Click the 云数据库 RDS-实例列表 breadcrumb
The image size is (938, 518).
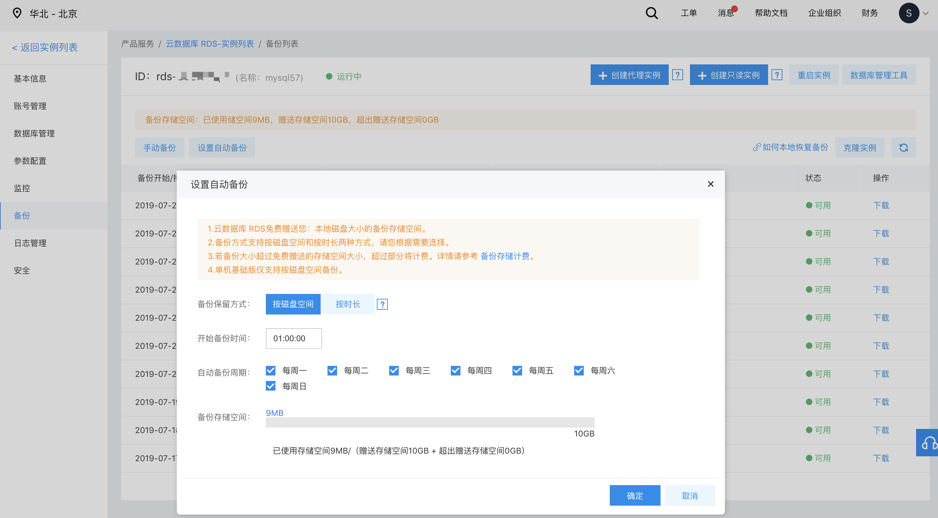point(210,44)
